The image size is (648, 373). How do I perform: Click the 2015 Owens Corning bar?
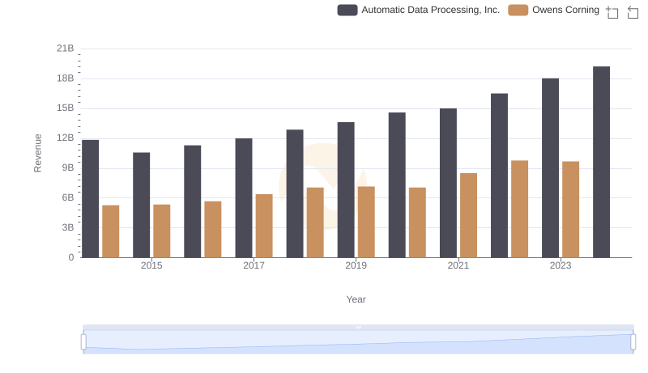[x=161, y=231]
